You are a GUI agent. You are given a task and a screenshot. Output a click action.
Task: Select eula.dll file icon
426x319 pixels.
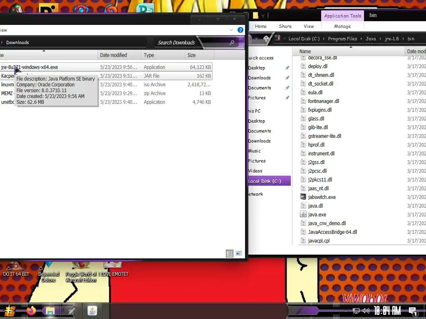(303, 92)
